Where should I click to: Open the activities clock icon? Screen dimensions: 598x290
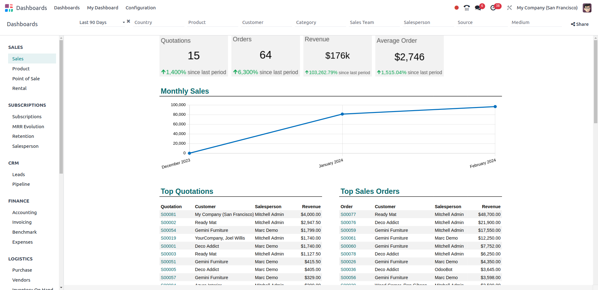(x=493, y=8)
